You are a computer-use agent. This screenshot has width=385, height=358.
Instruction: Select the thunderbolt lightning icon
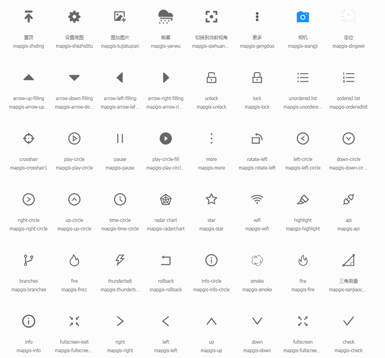(x=120, y=260)
